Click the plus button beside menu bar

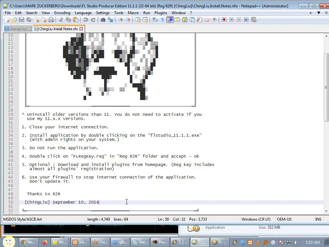point(311,13)
